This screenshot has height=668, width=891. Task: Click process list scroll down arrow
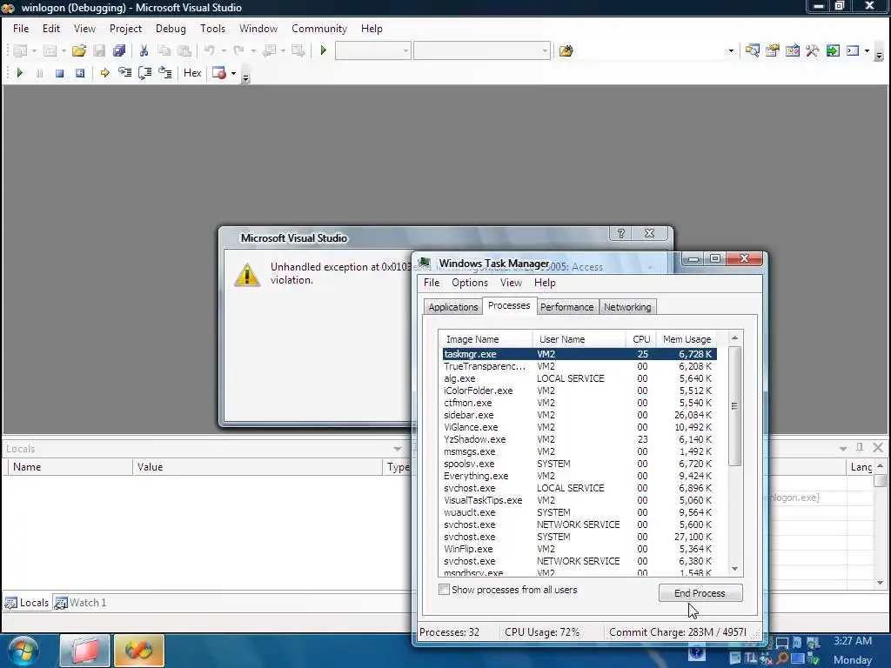[734, 569]
